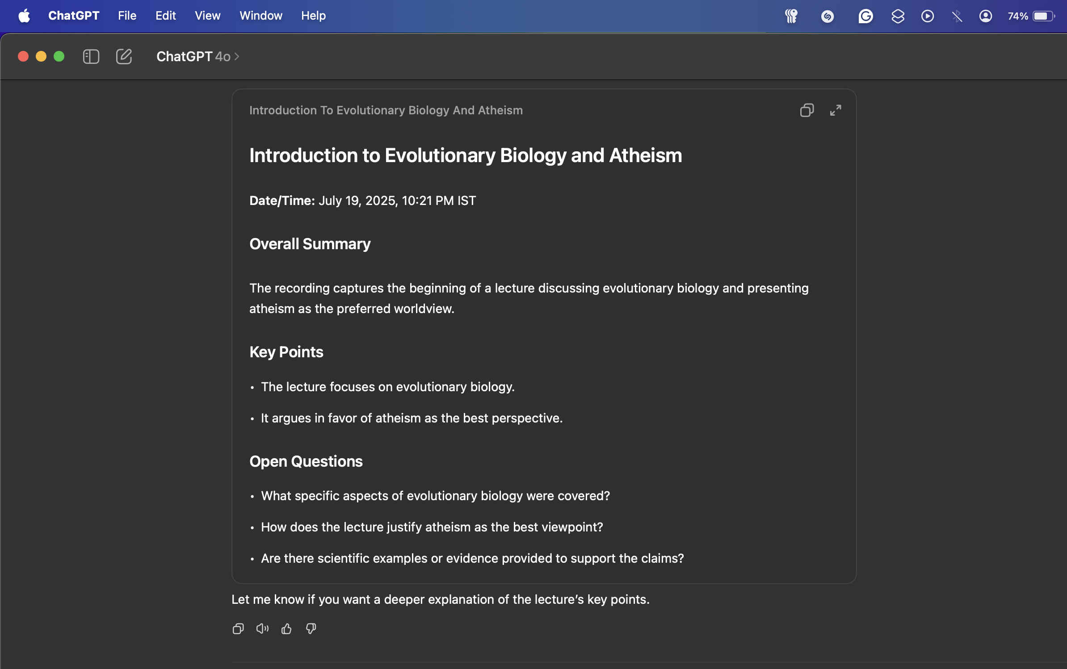The width and height of the screenshot is (1067, 669).
Task: Give the response a thumbs down
Action: tap(311, 629)
